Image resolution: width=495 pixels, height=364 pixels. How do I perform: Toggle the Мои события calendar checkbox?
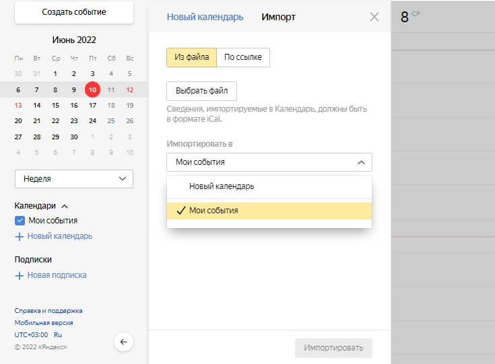[20, 221]
